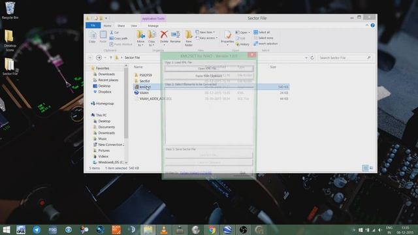Click Select all in the ribbon
Screen dimensions: 418x235
coord(262,32)
